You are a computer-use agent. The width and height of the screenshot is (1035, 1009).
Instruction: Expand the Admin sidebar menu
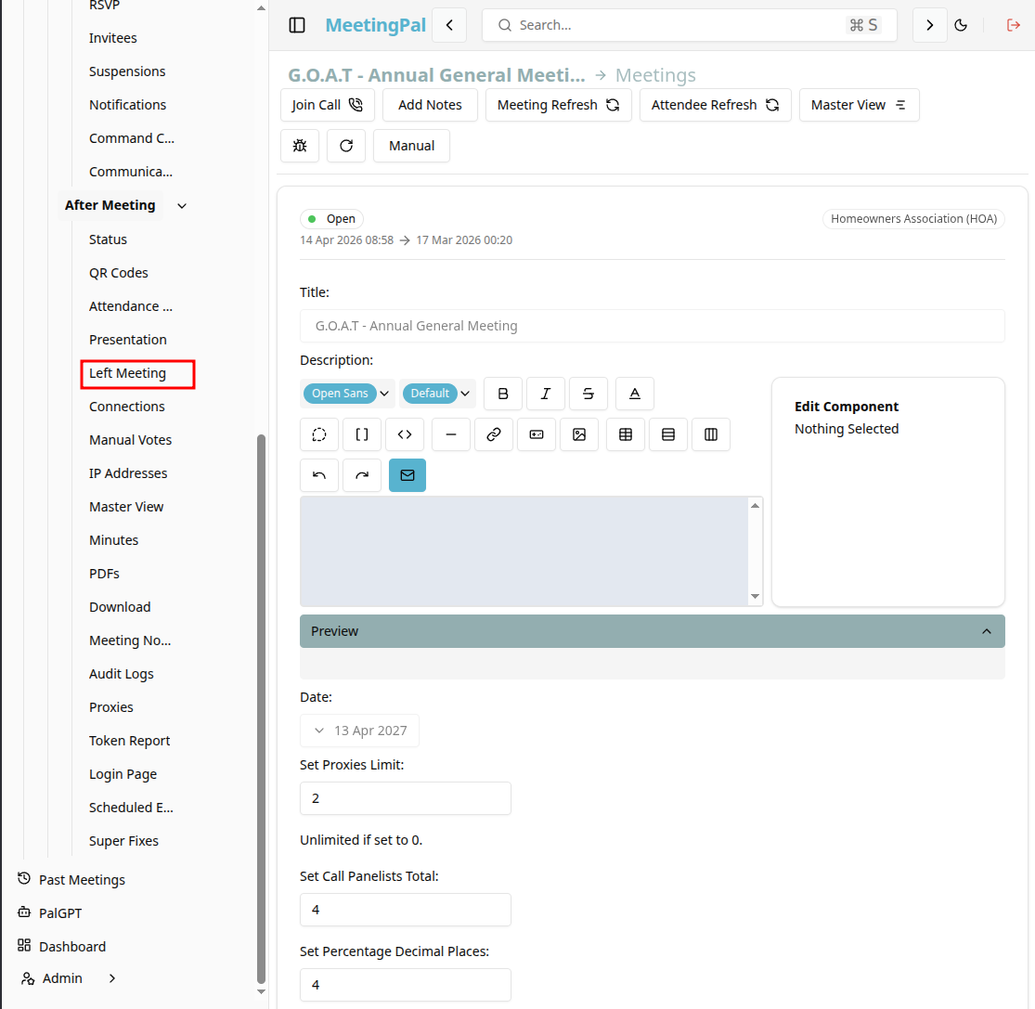point(112,978)
